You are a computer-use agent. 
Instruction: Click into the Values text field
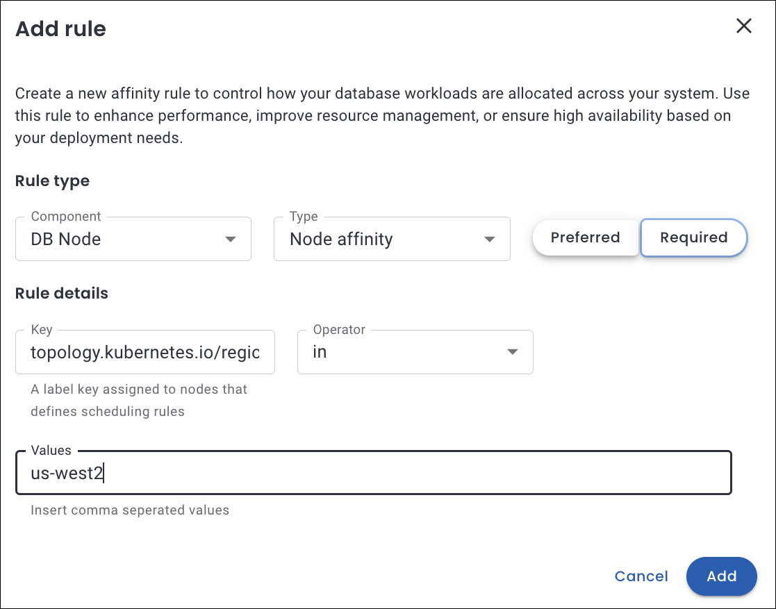(x=373, y=474)
